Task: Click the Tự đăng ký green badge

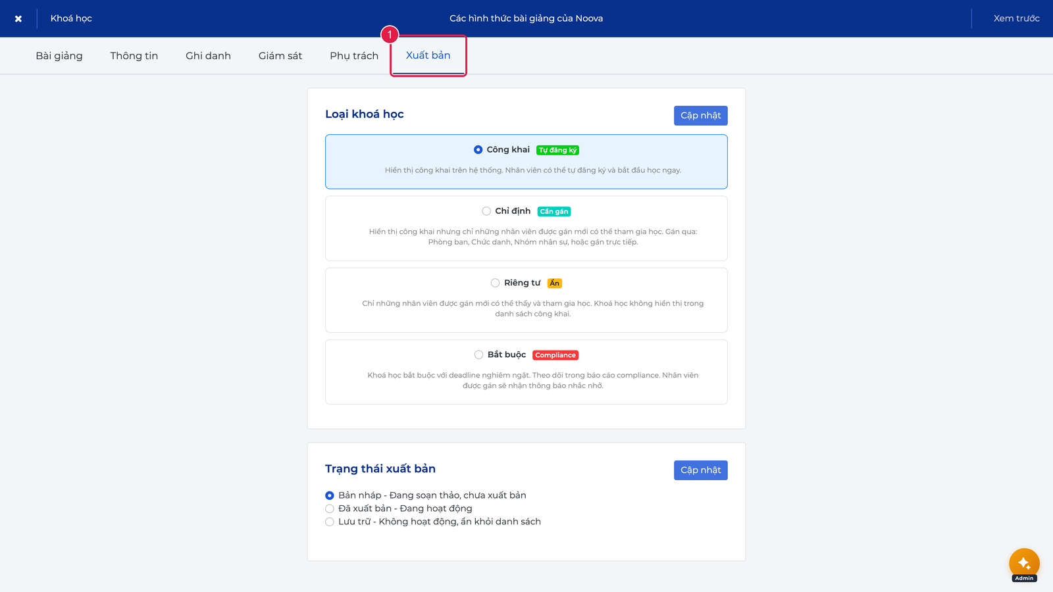Action: [x=557, y=150]
